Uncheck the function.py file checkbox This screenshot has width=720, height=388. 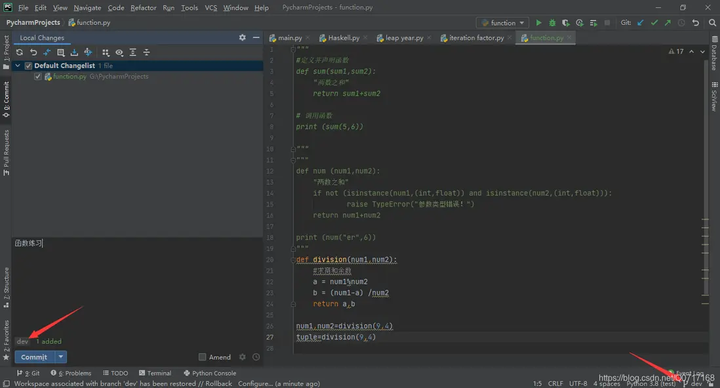[x=38, y=77]
